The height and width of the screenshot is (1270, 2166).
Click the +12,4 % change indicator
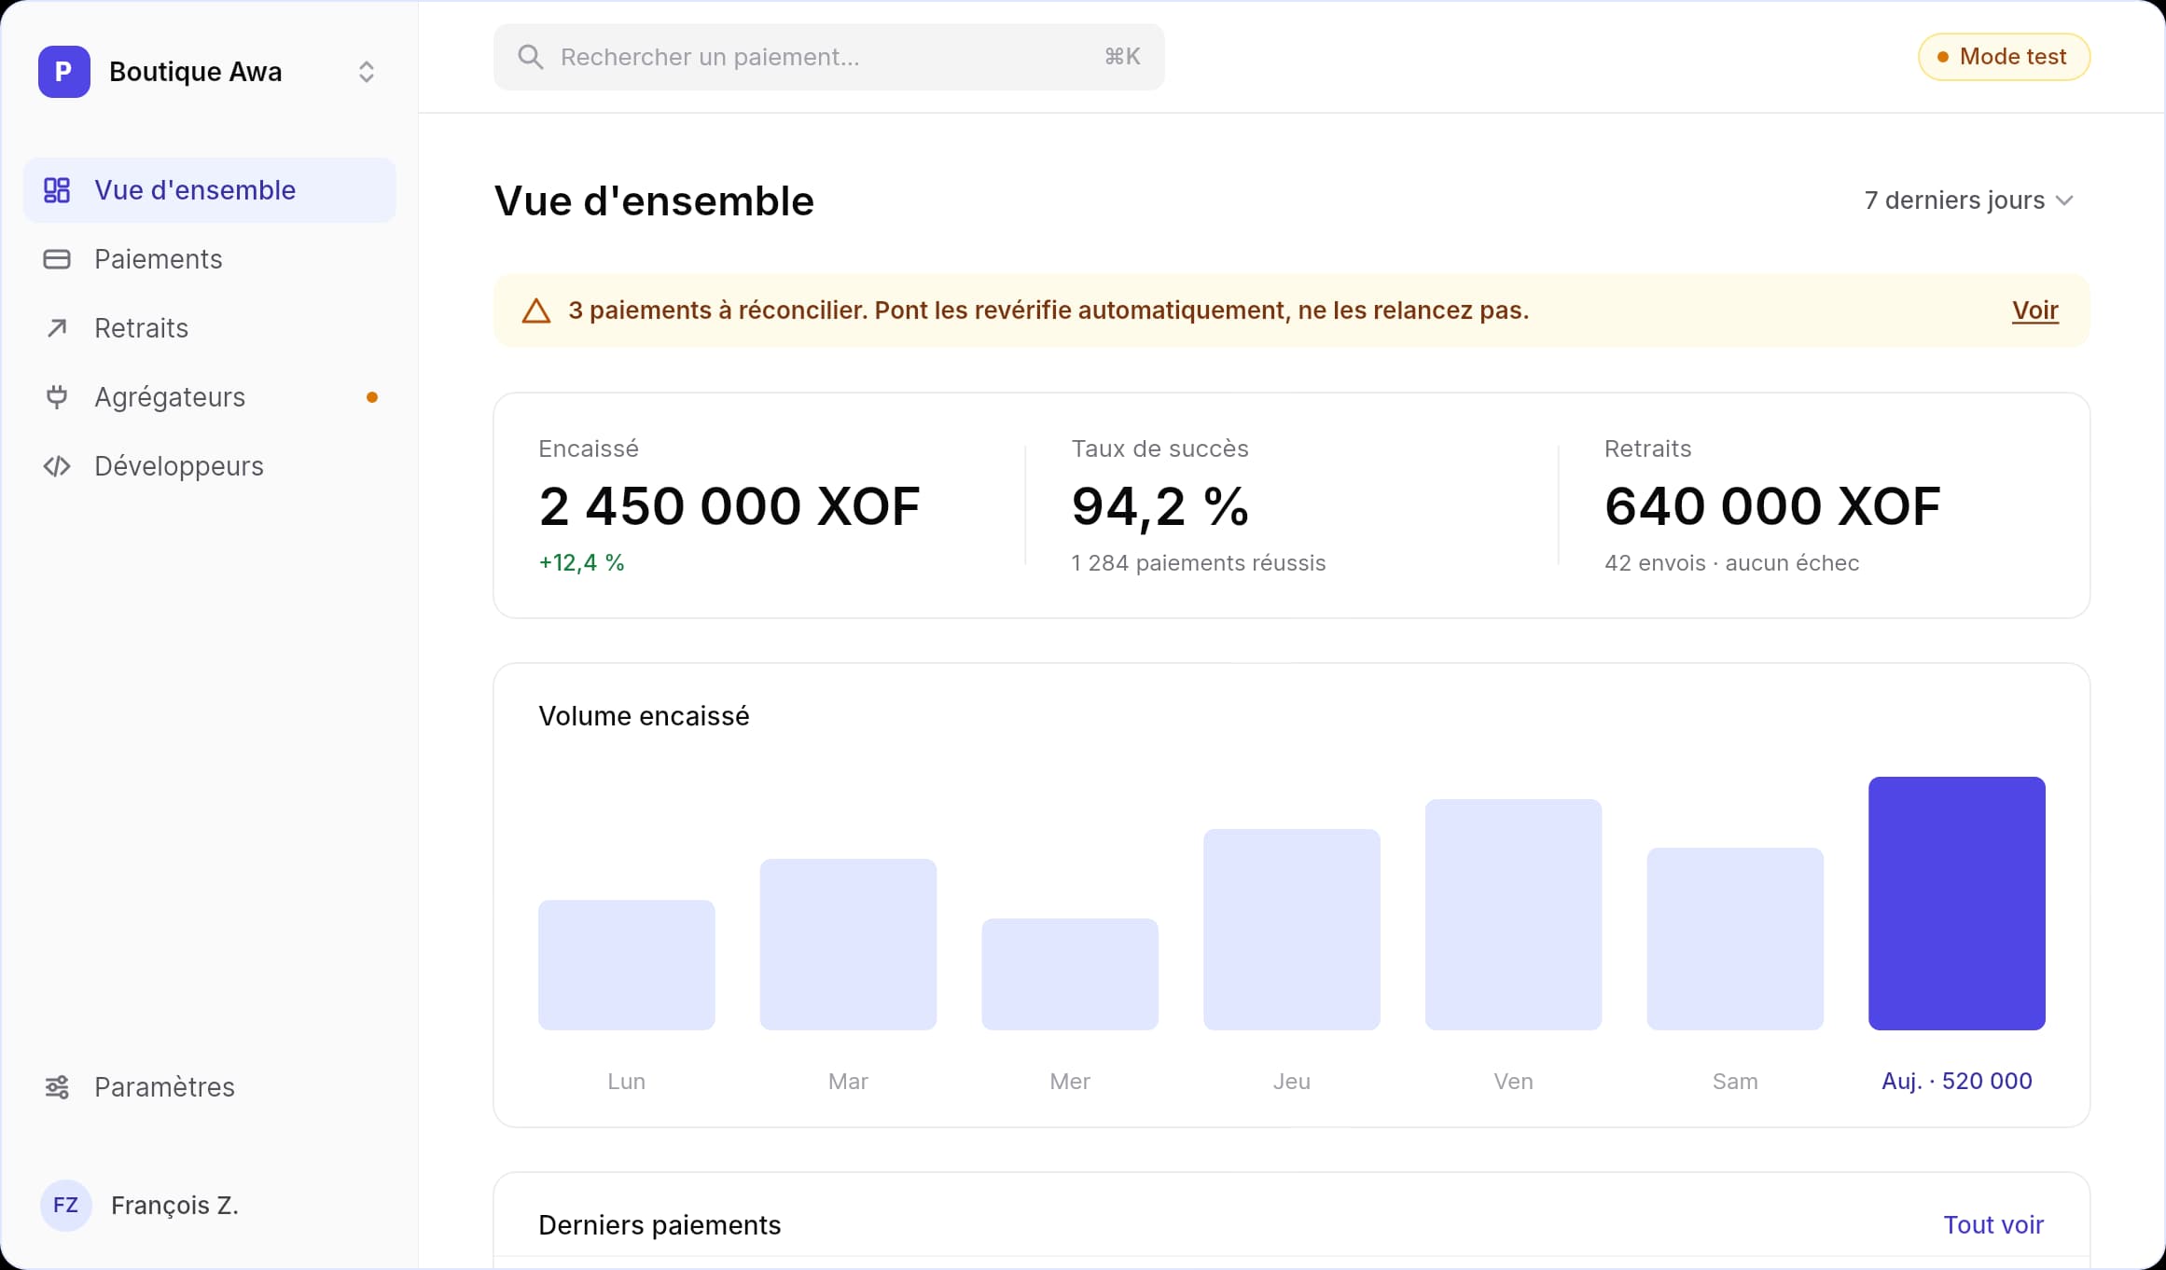[581, 563]
